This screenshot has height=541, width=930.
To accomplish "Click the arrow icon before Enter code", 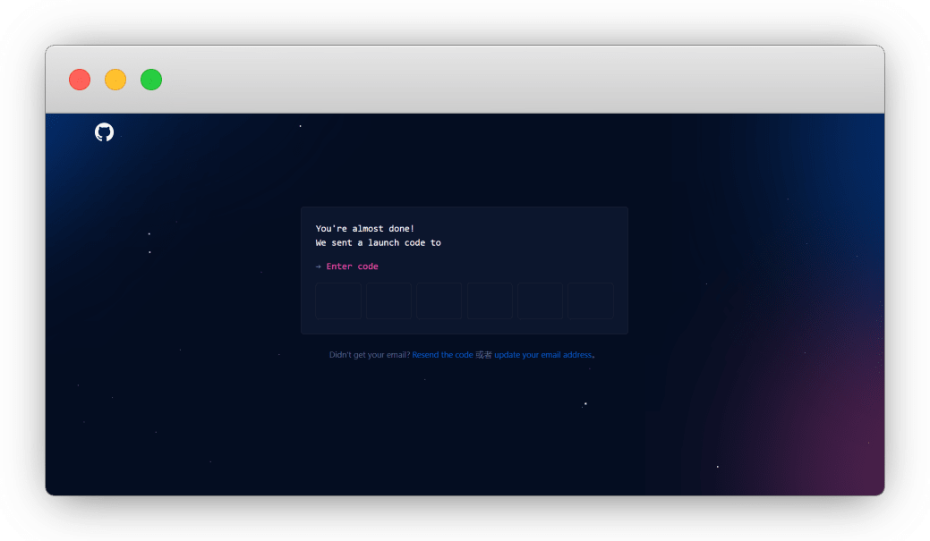I will [319, 266].
